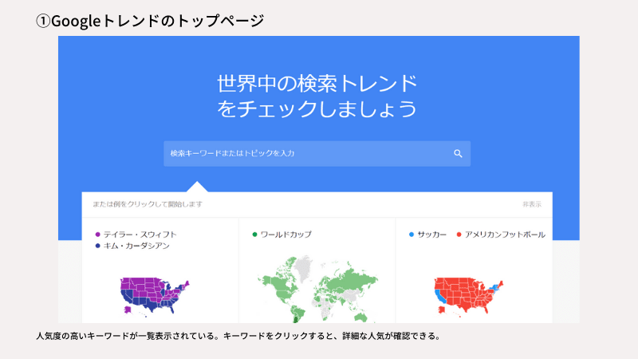Hide examples via 非表示 link
The width and height of the screenshot is (638, 359).
click(532, 204)
